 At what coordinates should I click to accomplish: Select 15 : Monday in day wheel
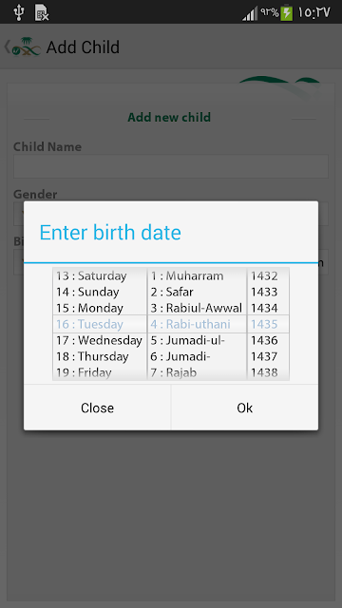click(x=89, y=308)
